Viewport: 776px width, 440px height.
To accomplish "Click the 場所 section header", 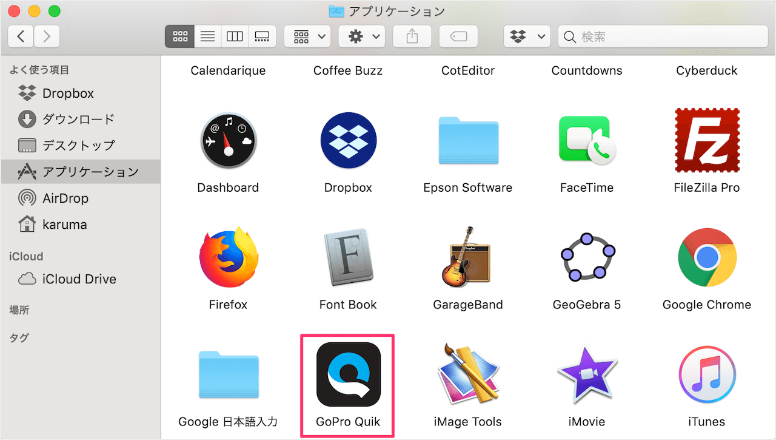I will pos(19,310).
